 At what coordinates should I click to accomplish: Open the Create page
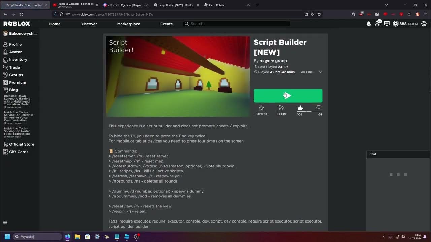coord(166,24)
